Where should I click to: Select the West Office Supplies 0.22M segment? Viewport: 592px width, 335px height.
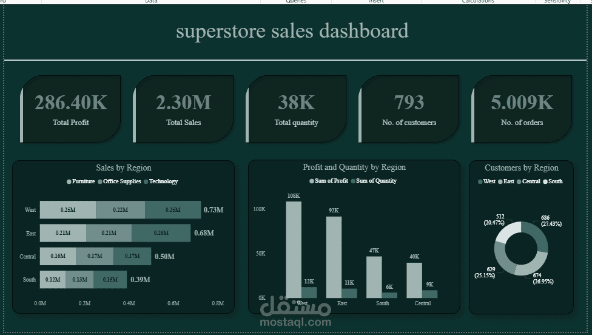click(121, 209)
